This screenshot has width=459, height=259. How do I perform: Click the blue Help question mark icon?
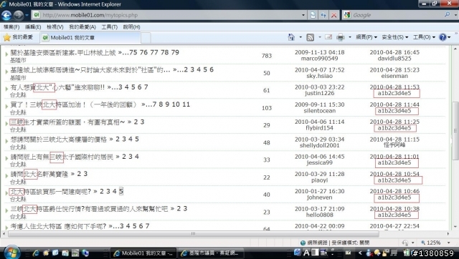443,37
